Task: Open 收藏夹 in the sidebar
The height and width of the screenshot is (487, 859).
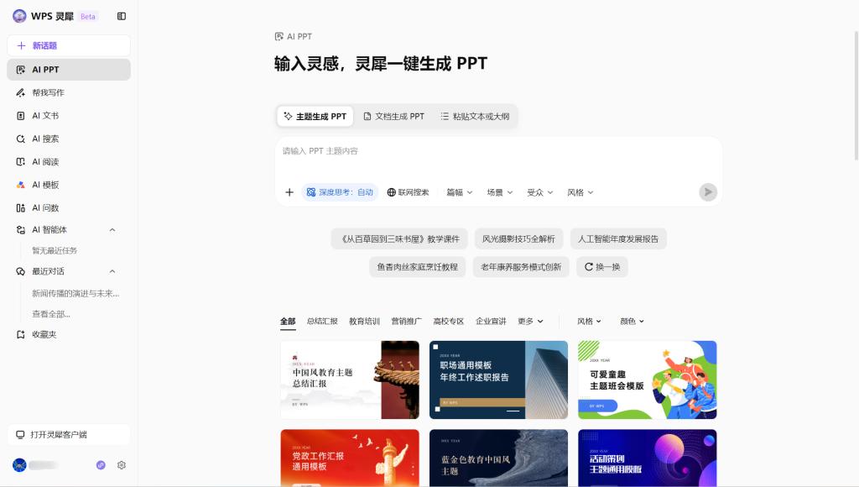Action: pos(44,334)
